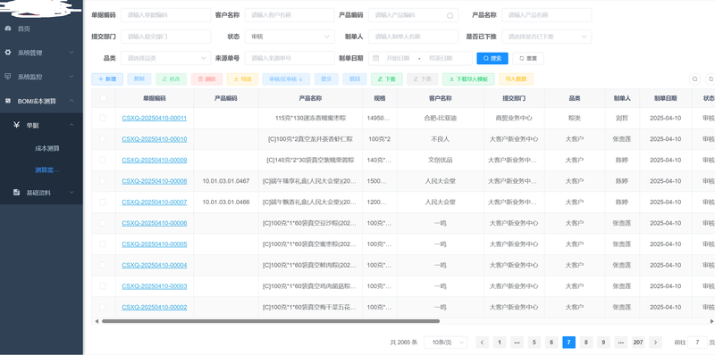Tick the checkbox for CSXQ-20250410-00011
Image resolution: width=715 pixels, height=355 pixels.
(x=103, y=118)
